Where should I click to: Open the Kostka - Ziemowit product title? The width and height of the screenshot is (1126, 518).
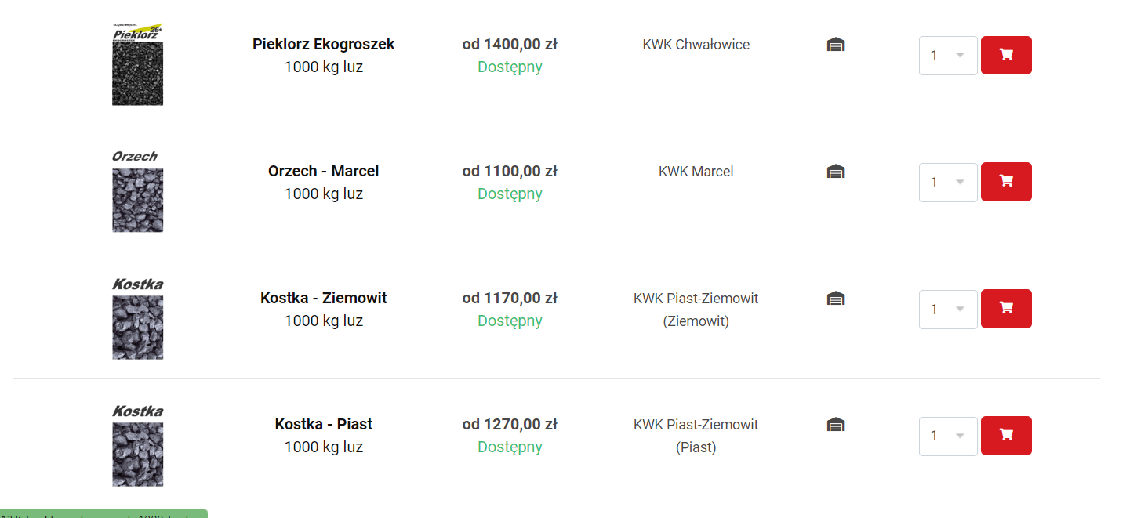tap(323, 298)
